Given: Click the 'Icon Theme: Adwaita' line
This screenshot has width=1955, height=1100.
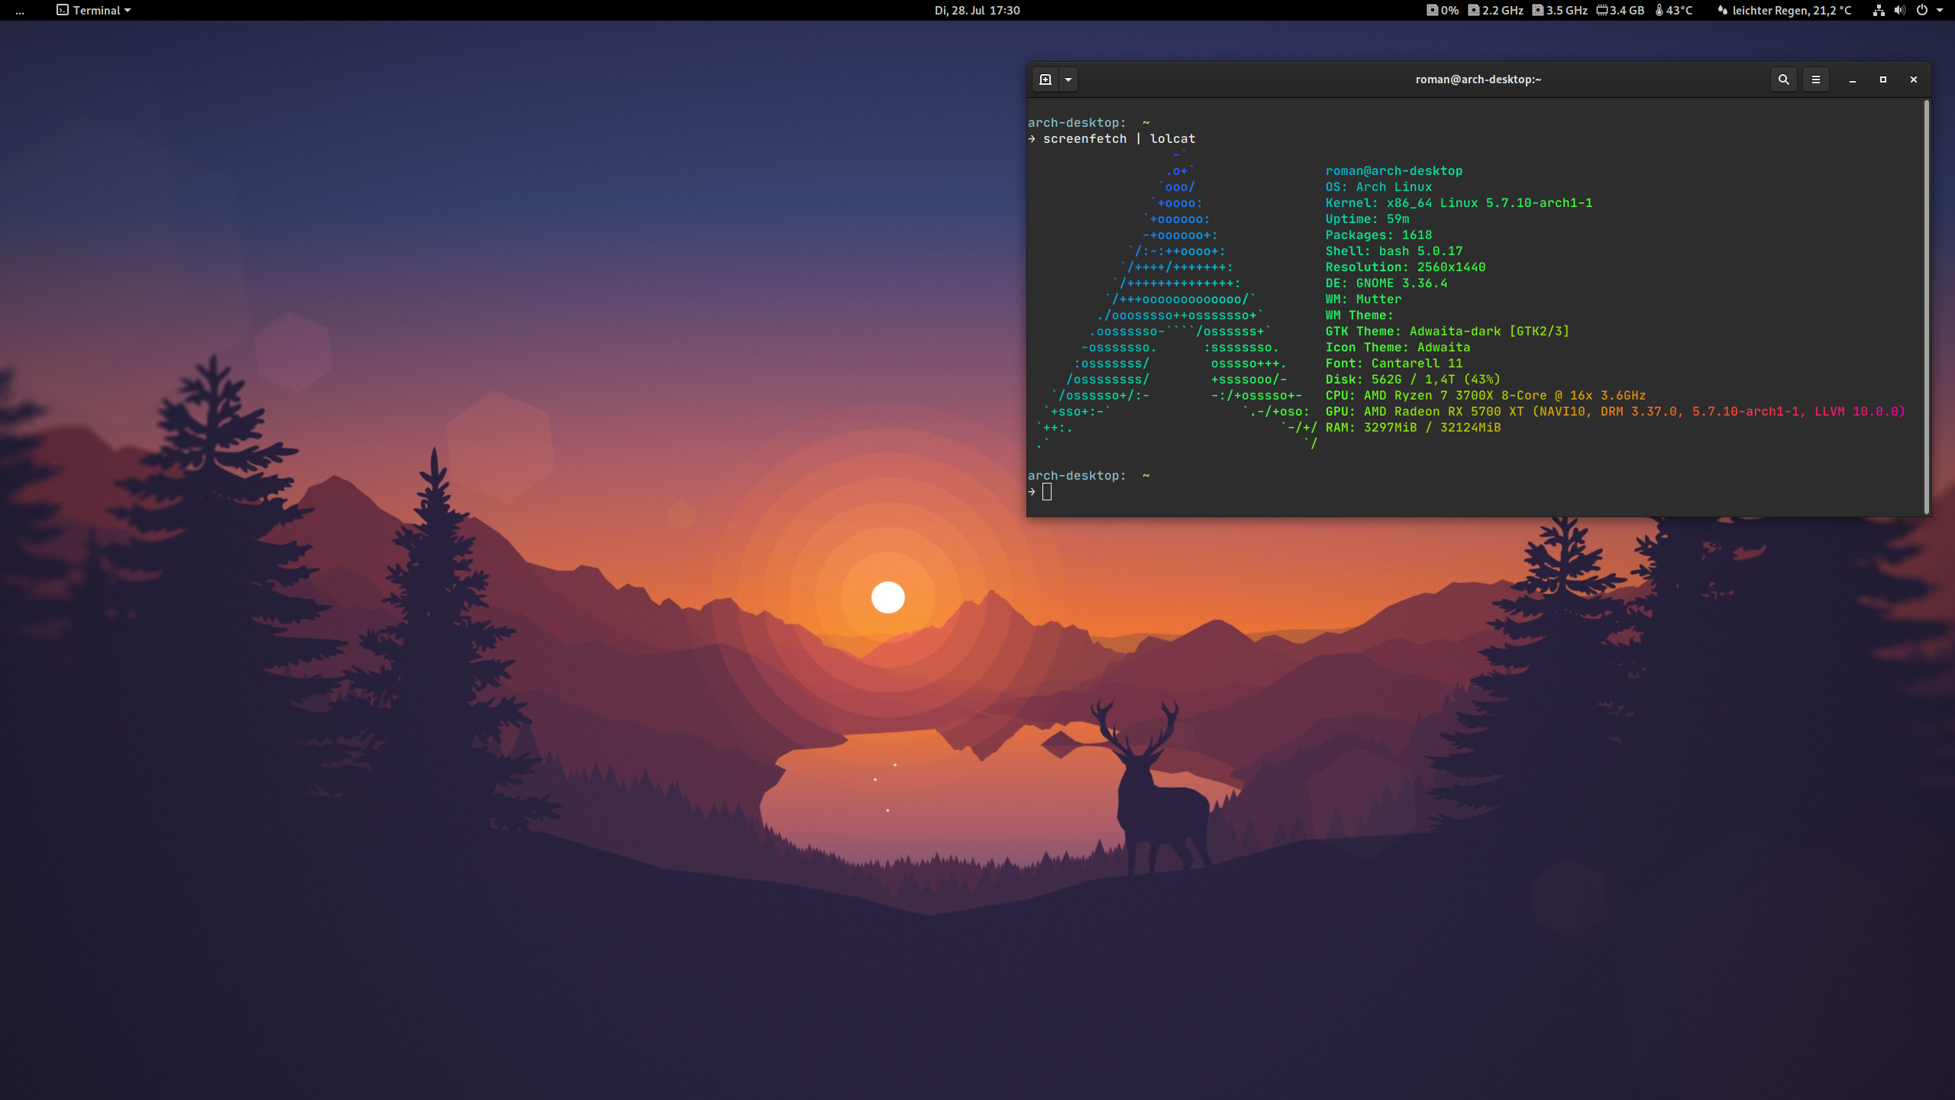Looking at the screenshot, I should 1398,347.
